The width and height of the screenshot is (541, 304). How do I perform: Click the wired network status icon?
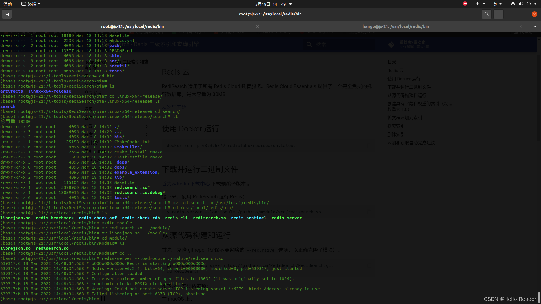513,4
